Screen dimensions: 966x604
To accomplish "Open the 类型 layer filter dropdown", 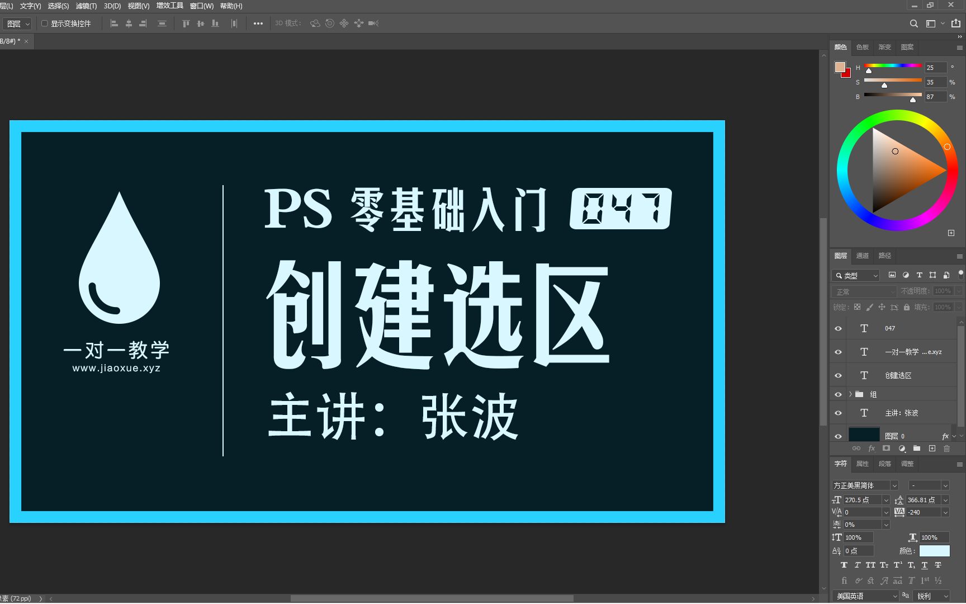I will click(856, 276).
